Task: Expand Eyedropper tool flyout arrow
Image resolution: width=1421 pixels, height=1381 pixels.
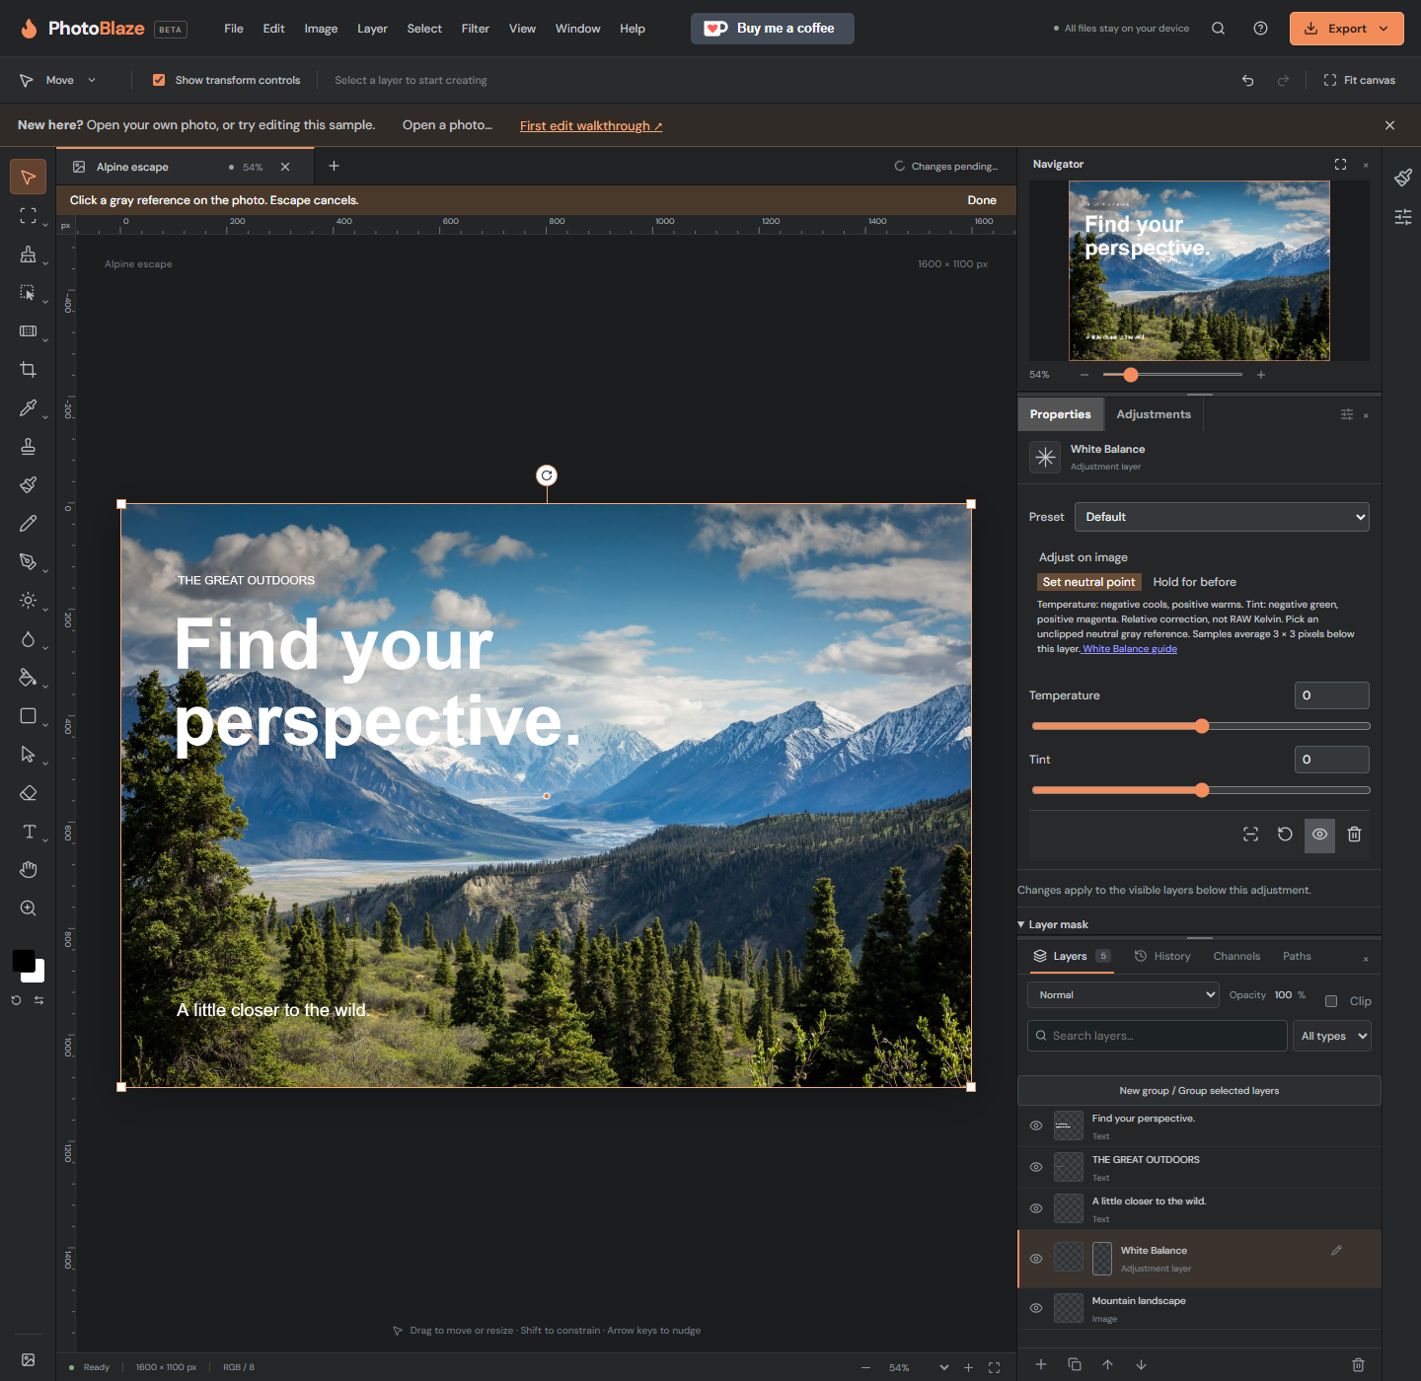Action: (x=45, y=416)
